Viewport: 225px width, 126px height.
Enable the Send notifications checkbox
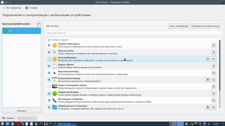point(49,59)
